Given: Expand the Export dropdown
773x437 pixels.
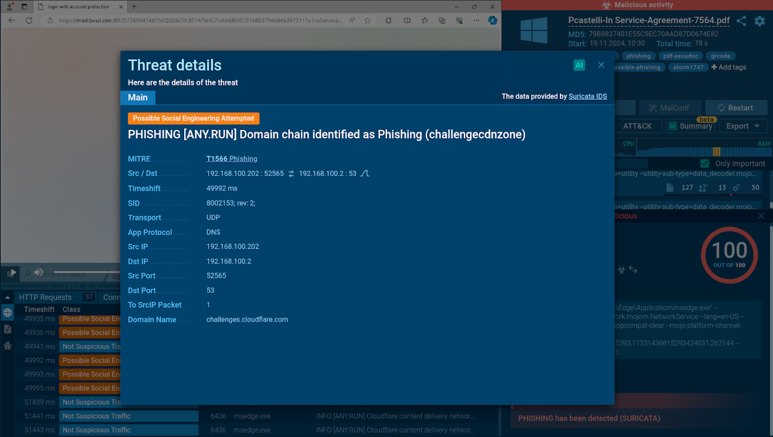Looking at the screenshot, I should pos(743,126).
